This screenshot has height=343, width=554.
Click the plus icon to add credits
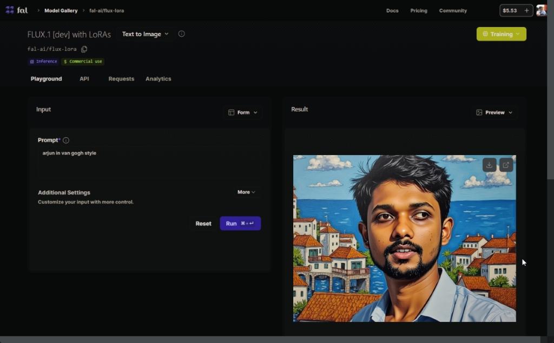click(526, 10)
